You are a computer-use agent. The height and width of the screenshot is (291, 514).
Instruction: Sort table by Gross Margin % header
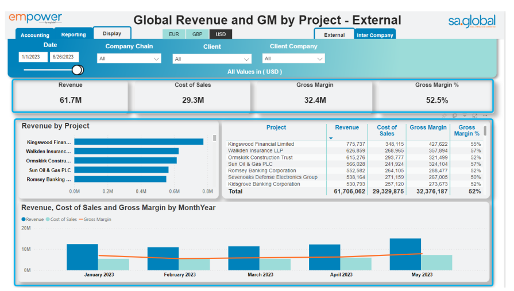pyautogui.click(x=466, y=130)
